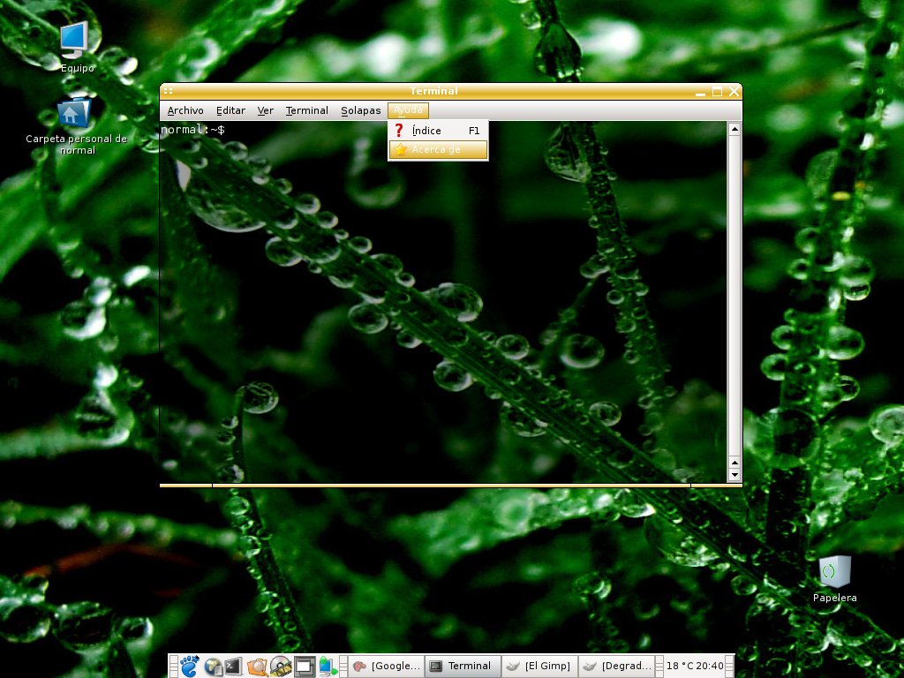Image resolution: width=904 pixels, height=678 pixels.
Task: Switch to [Degrad... taskbar window
Action: (616, 666)
